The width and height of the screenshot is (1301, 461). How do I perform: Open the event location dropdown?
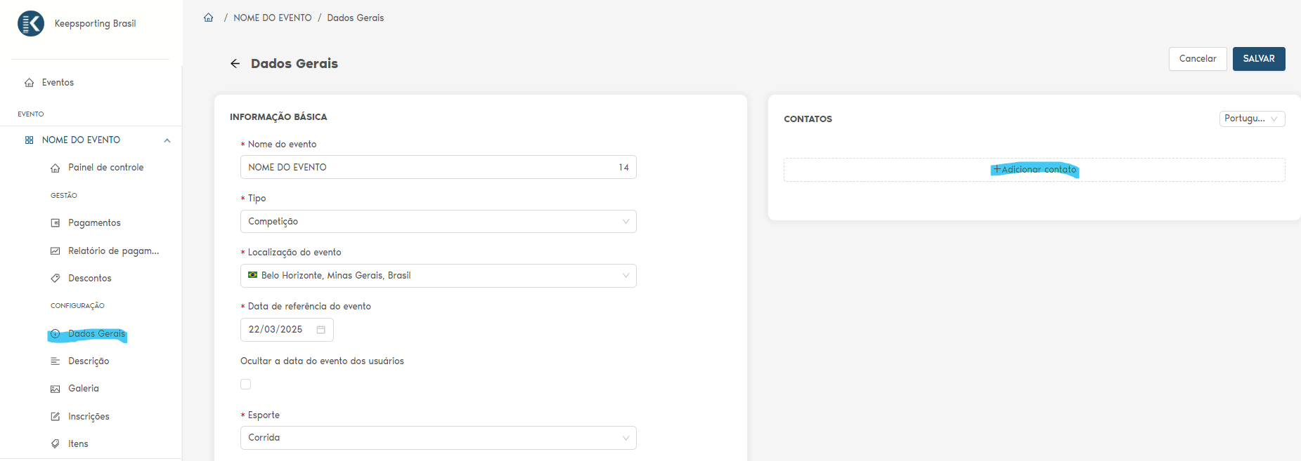click(x=438, y=276)
